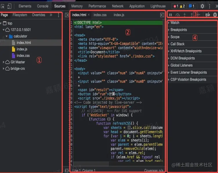Expand CSP Violation Breakpoints section

pyautogui.click(x=192, y=80)
